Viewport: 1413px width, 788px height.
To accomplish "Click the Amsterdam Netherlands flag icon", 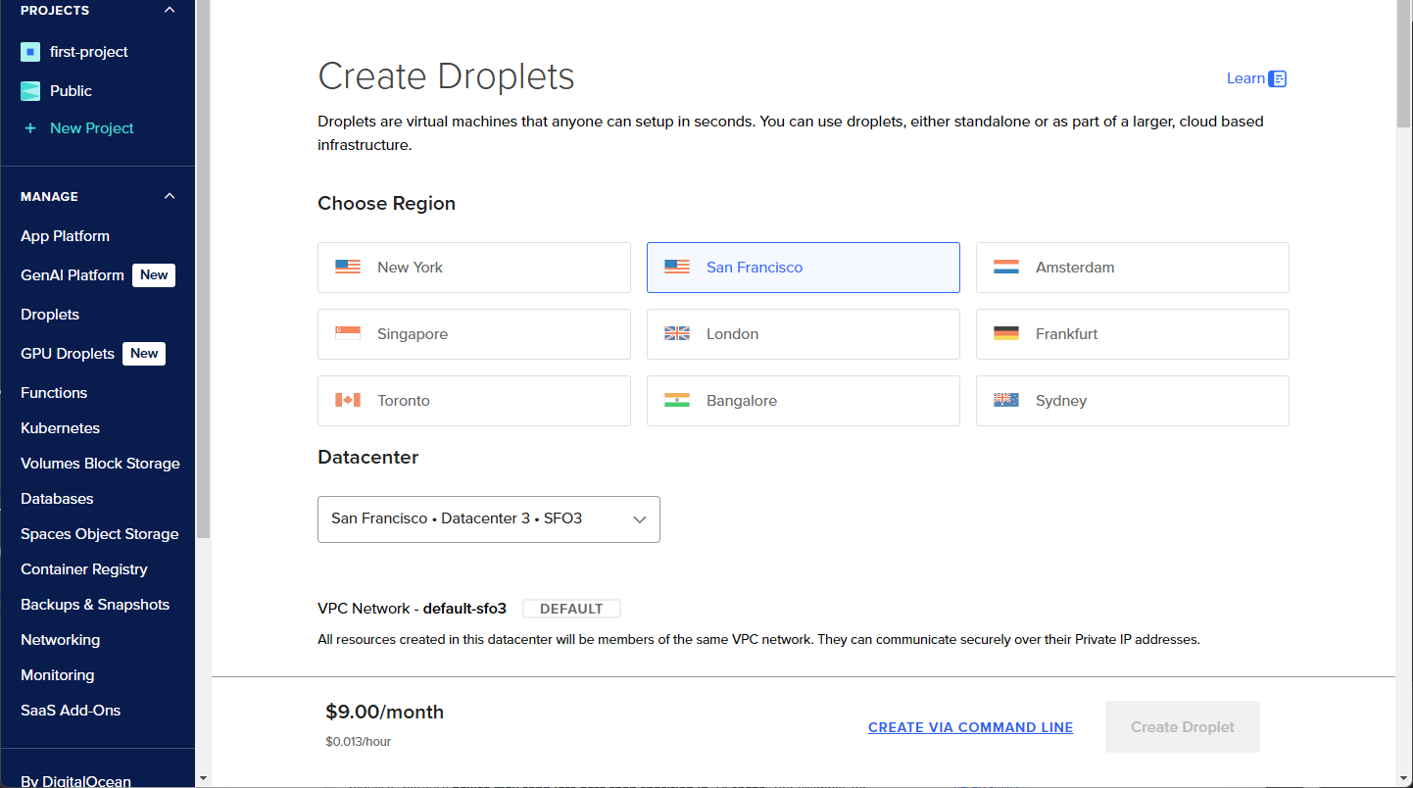I will 1006,267.
